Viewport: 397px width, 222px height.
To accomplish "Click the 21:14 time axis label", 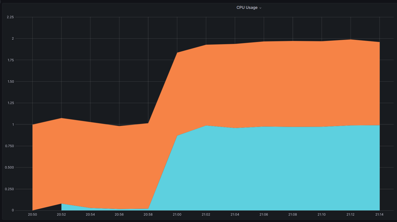I will point(379,215).
